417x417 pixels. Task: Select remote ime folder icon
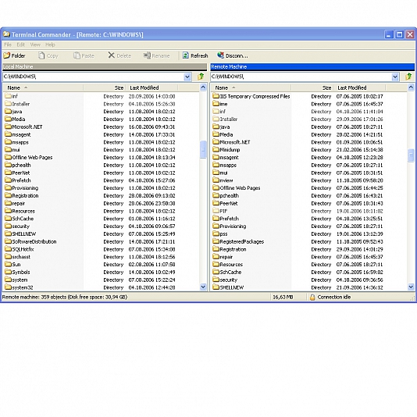click(216, 104)
